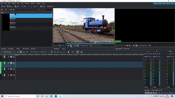Open the play options dropdown in clip monitor
The width and height of the screenshot is (175, 98).
click(x=73, y=45)
